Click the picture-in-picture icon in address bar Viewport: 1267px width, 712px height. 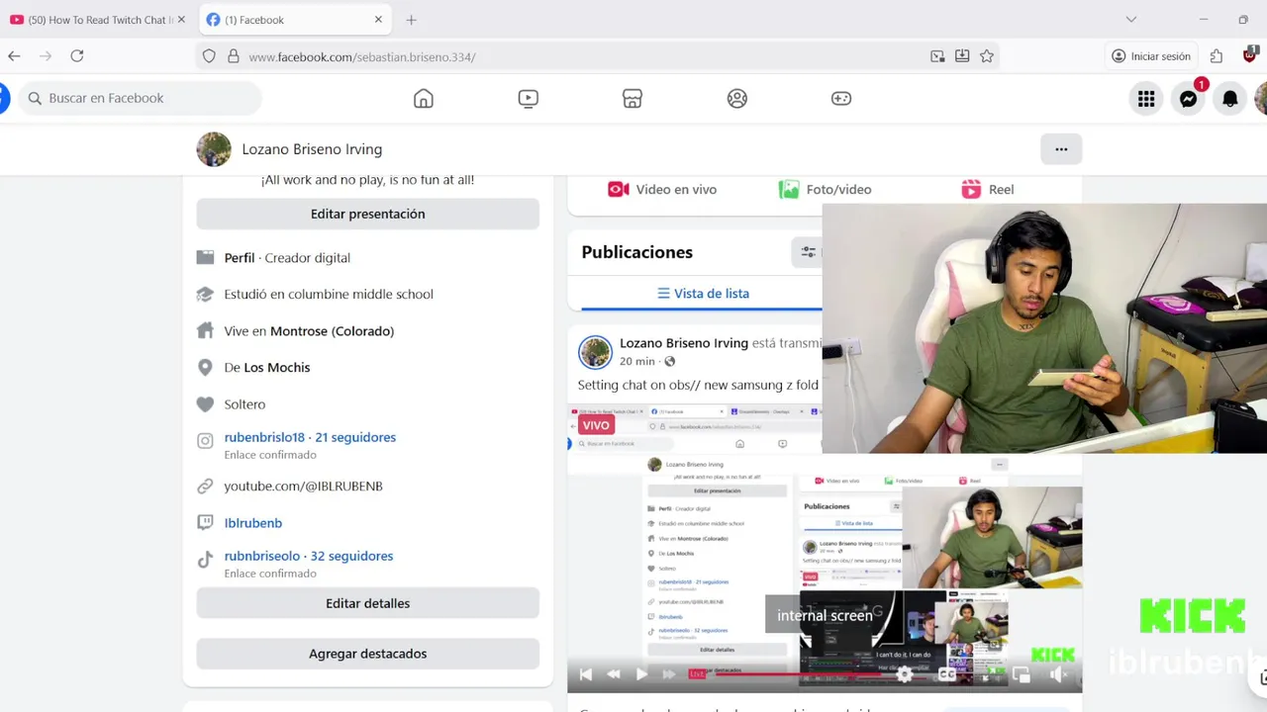[x=937, y=56]
